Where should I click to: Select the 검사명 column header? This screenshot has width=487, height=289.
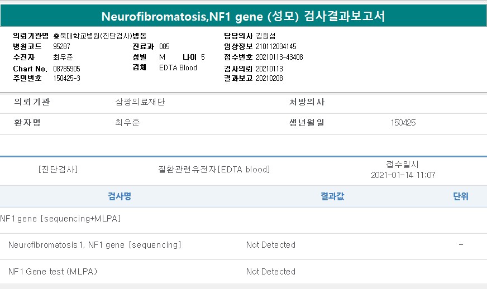point(120,196)
